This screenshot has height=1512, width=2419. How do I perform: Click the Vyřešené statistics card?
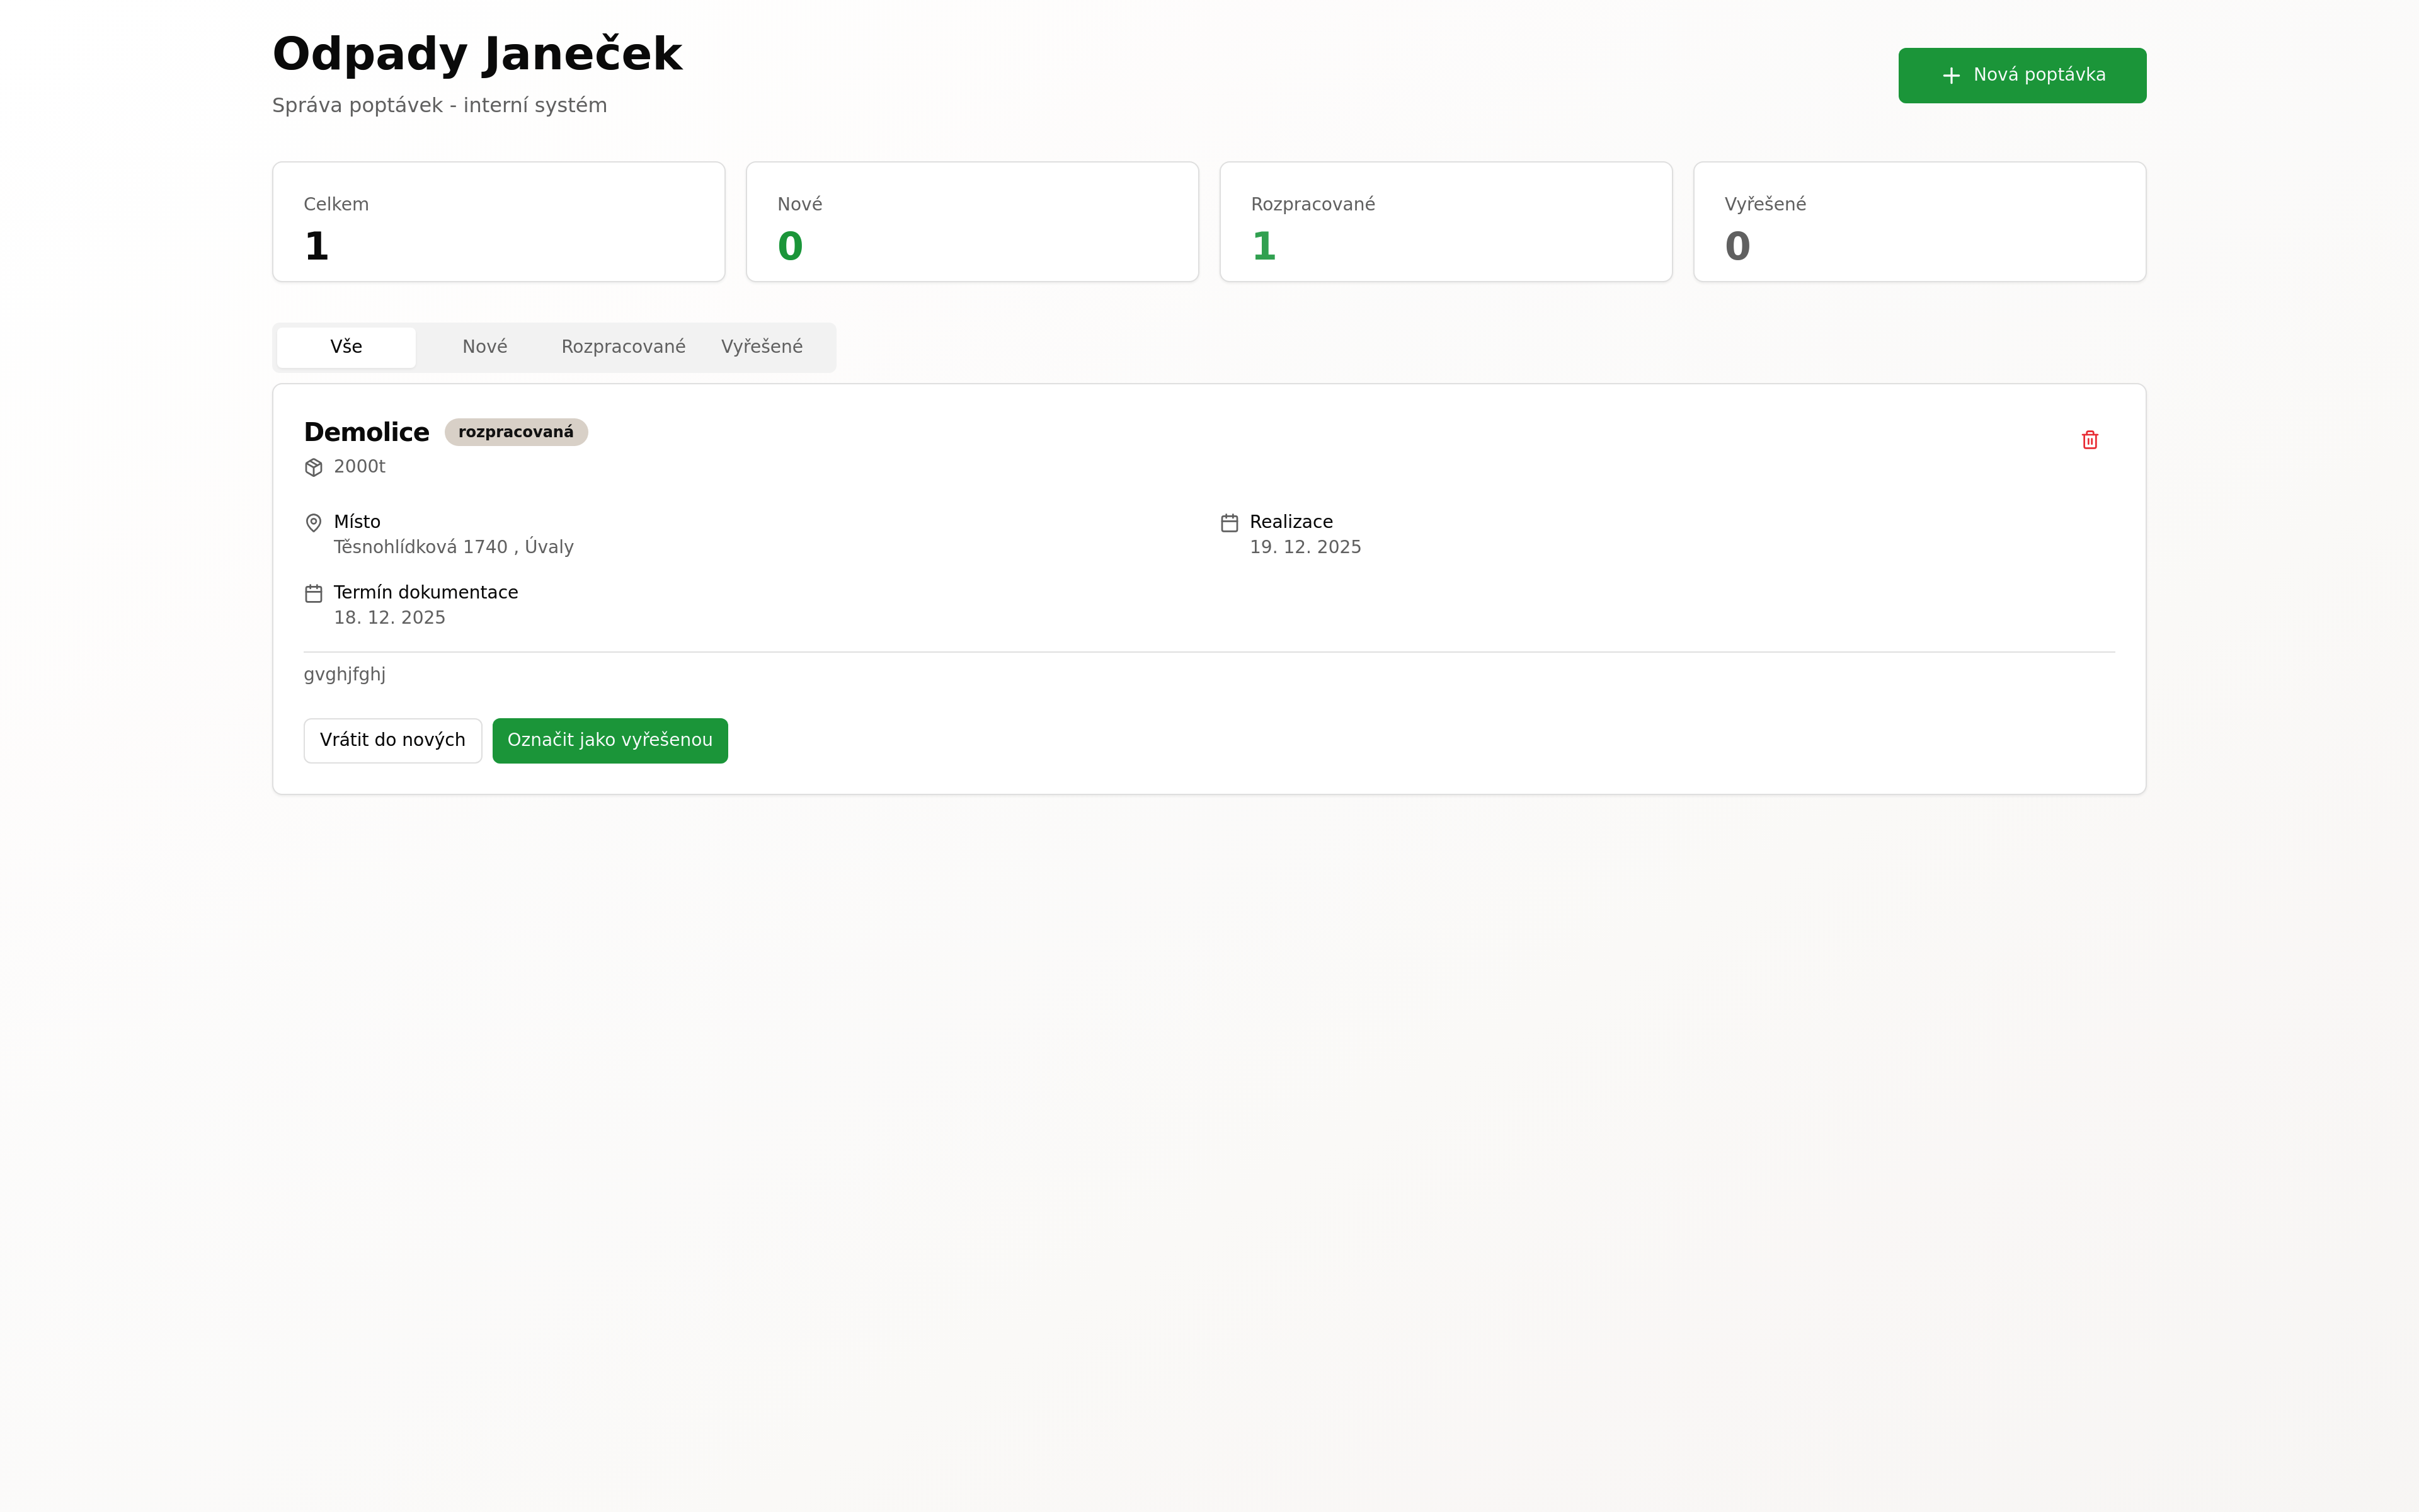tap(1919, 222)
